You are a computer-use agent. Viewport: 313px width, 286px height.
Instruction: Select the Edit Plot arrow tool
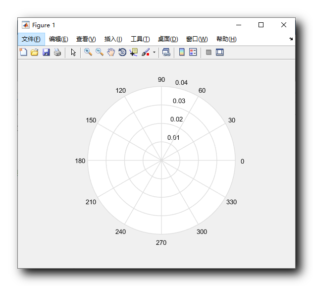[73, 53]
